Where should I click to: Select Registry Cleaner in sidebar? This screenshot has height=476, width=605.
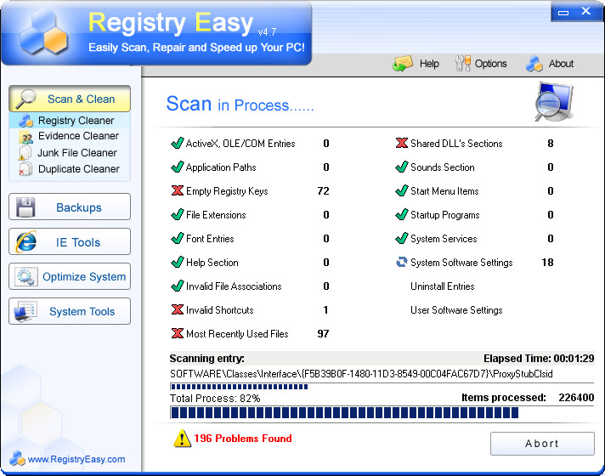(76, 121)
